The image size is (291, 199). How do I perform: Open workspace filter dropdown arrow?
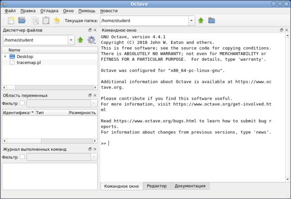(x=94, y=103)
